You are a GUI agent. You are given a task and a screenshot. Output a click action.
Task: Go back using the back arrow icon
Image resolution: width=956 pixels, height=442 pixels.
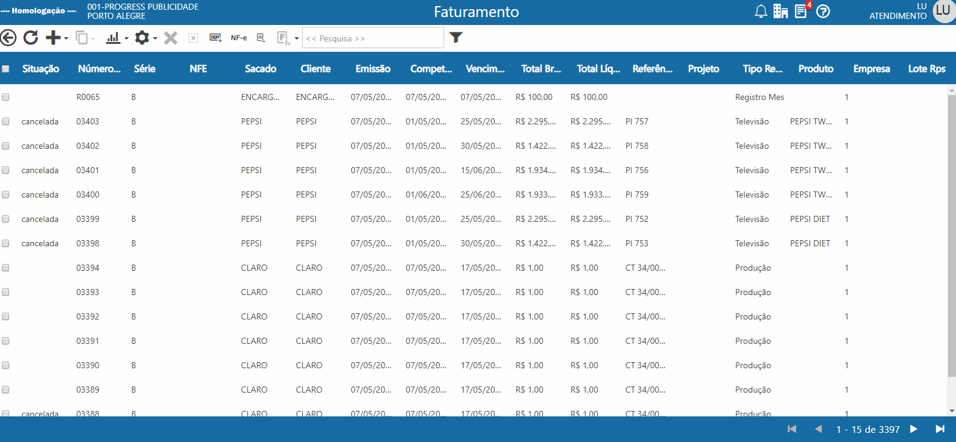(8, 38)
